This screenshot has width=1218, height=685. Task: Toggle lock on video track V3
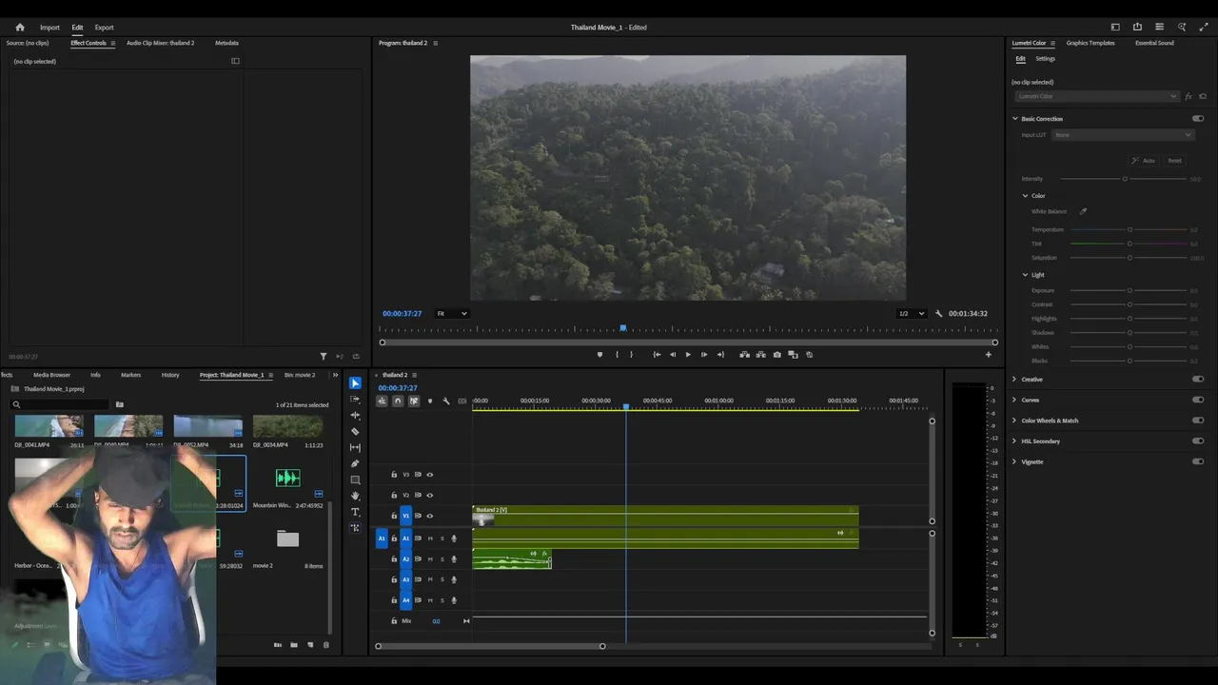[394, 475]
